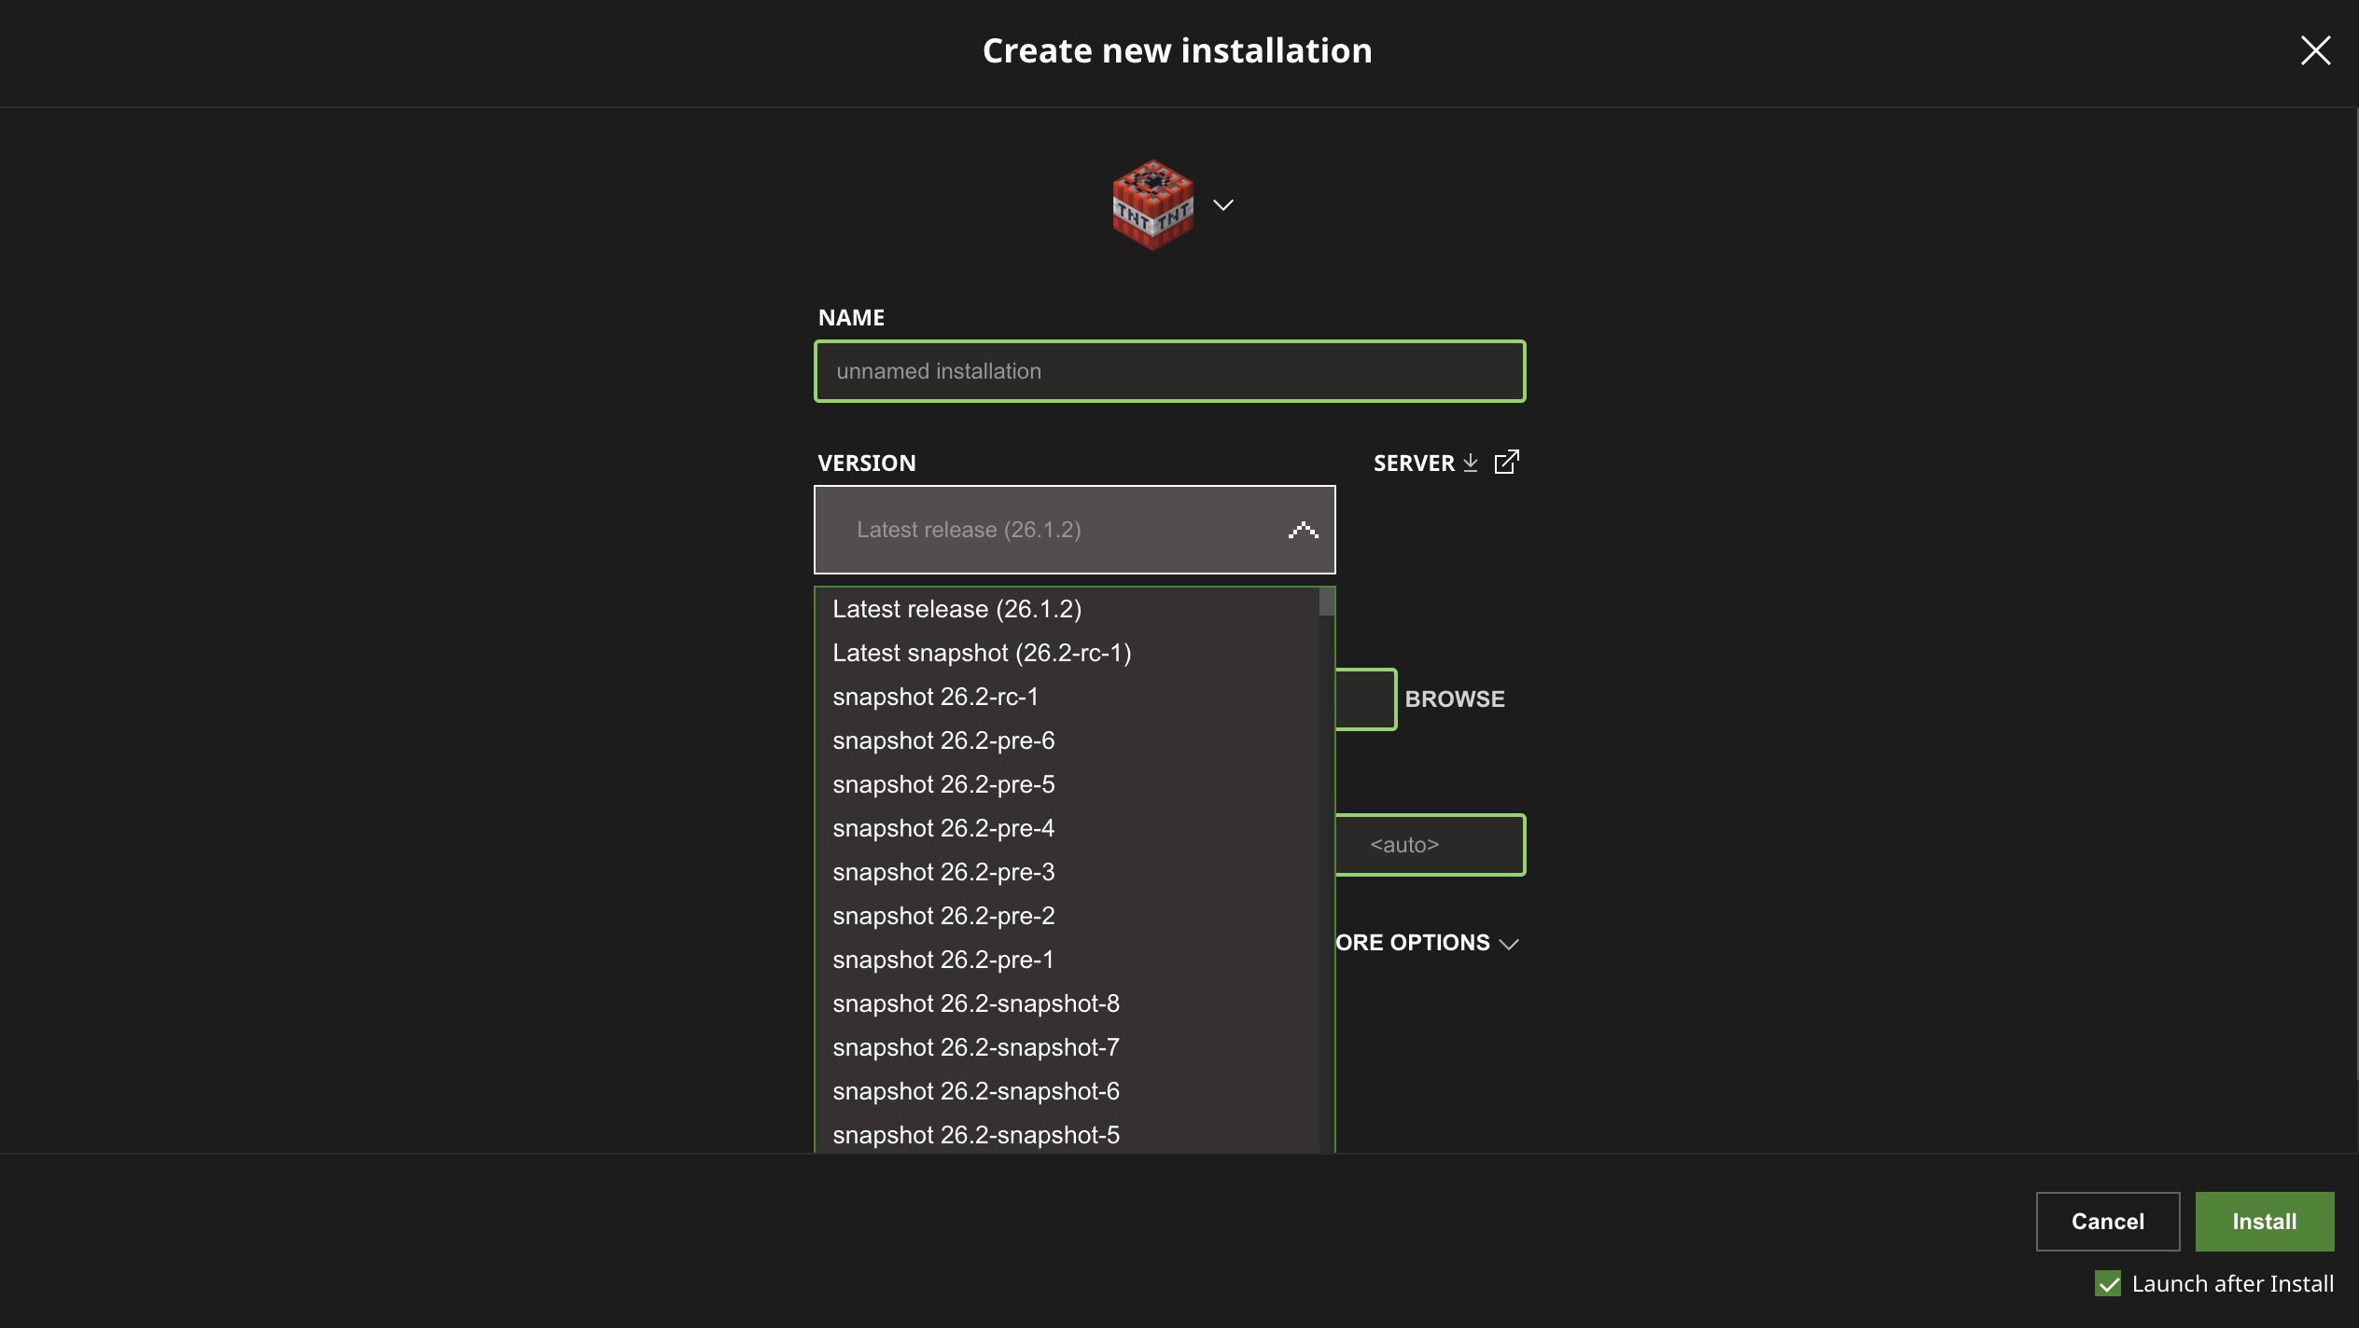Focus the unnamed installation name field
This screenshot has width=2359, height=1328.
click(x=1169, y=371)
